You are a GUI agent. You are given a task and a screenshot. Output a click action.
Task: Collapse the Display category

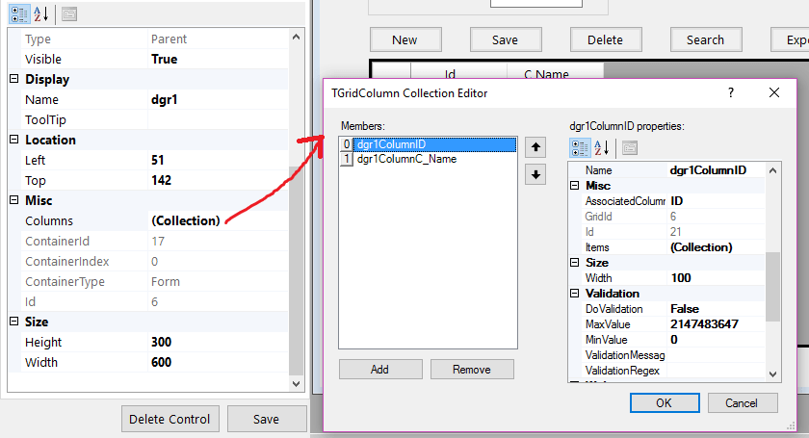pos(14,79)
